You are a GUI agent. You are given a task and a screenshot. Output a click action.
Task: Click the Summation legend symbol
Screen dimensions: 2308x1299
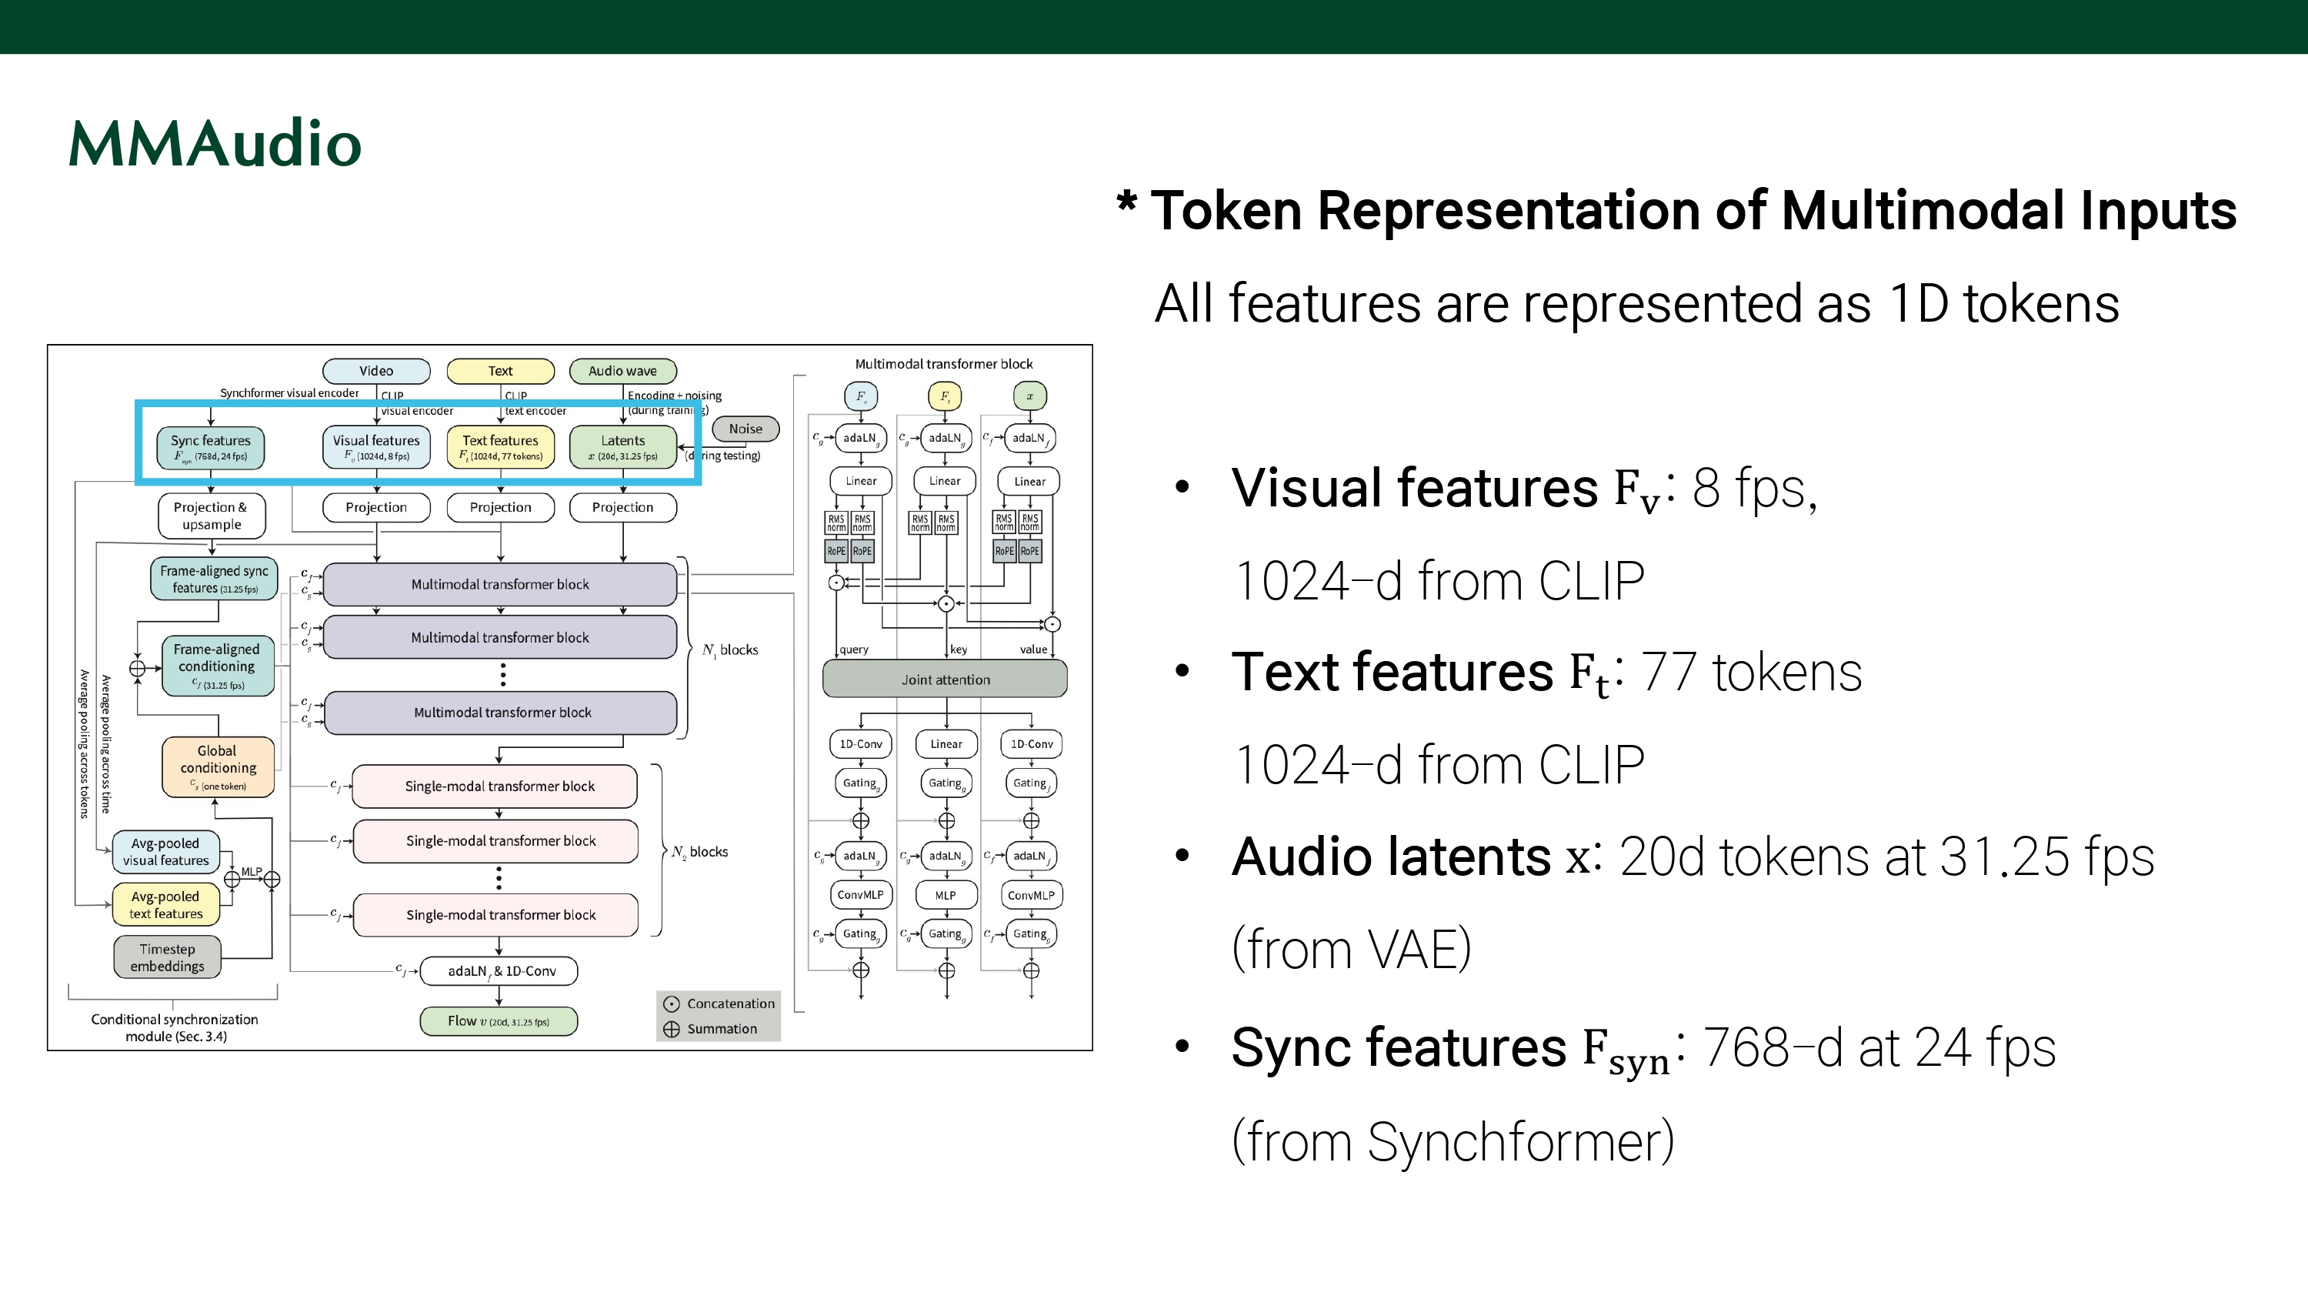[671, 1029]
